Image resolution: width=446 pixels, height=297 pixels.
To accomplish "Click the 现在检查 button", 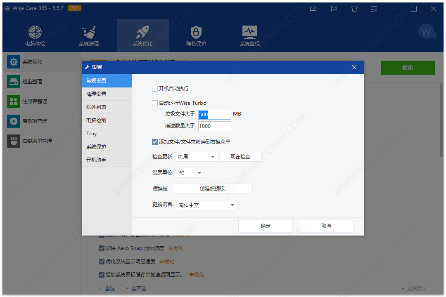I will tap(240, 157).
